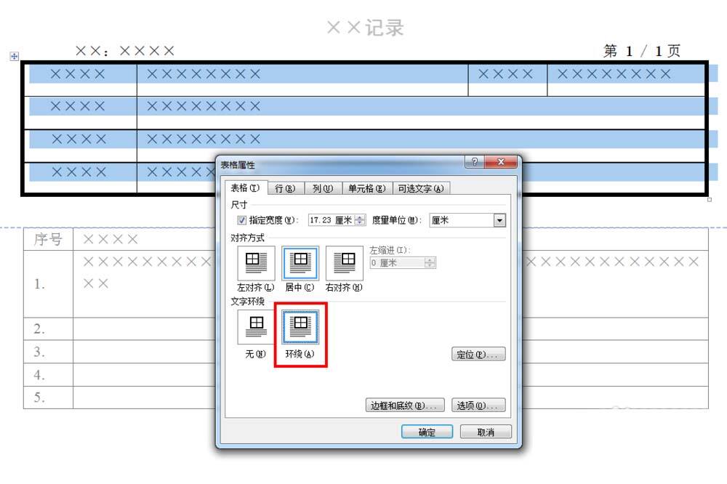Open the 度量单位 measurement unit dropdown

tap(501, 219)
